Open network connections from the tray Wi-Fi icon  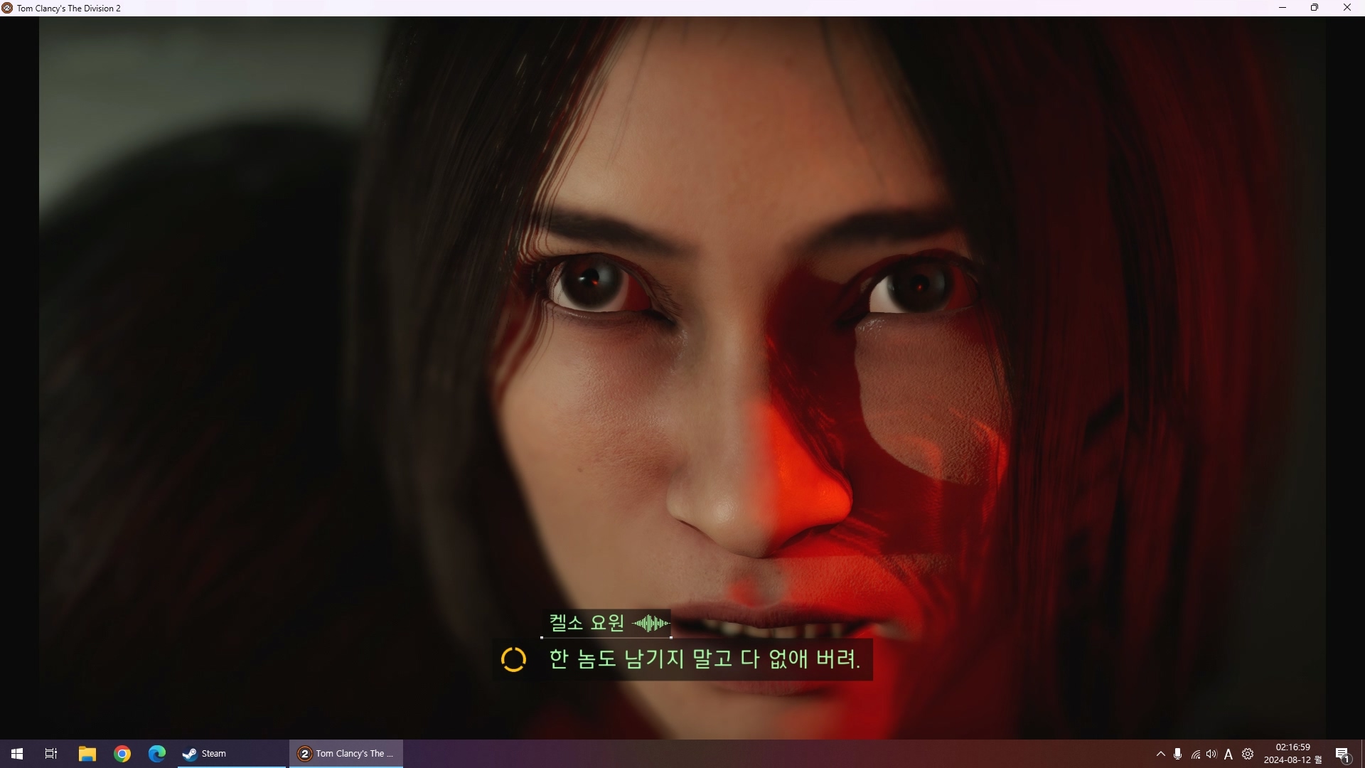[x=1195, y=754]
